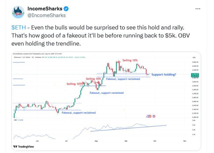Open the embedded ETH chart image
The height and width of the screenshot is (153, 214).
[x=106, y=101]
